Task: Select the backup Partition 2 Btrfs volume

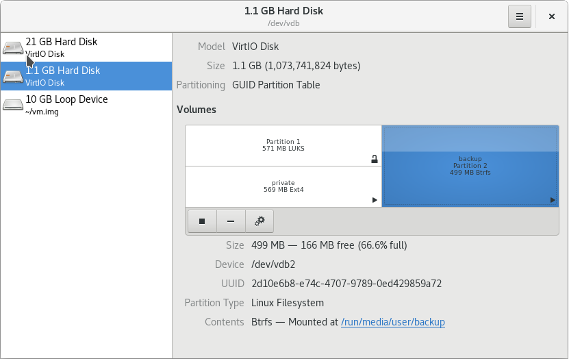Action: click(x=470, y=166)
